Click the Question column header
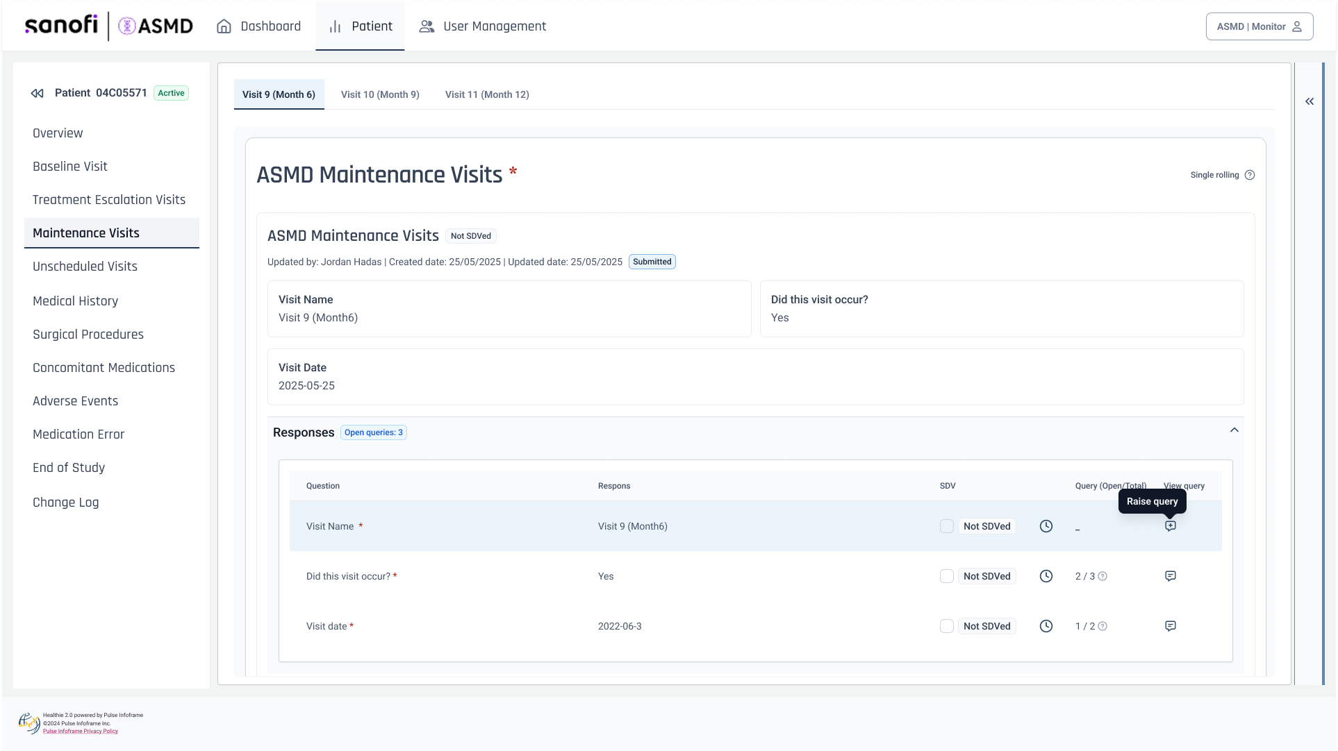The height and width of the screenshot is (751, 1338). 323,486
